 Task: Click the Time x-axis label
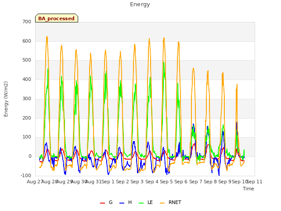(x=249, y=189)
